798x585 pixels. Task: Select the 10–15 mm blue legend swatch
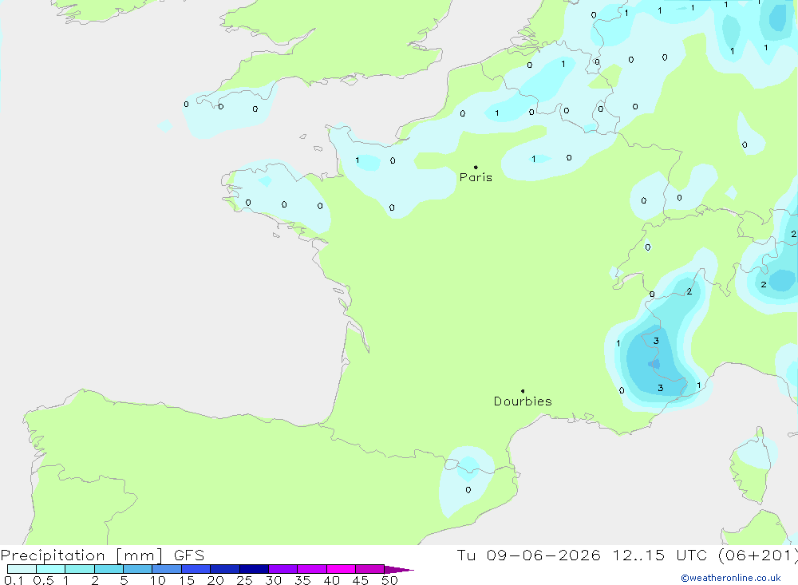(x=167, y=569)
